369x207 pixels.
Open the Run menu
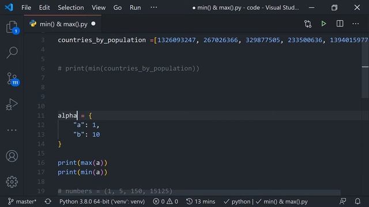135,7
